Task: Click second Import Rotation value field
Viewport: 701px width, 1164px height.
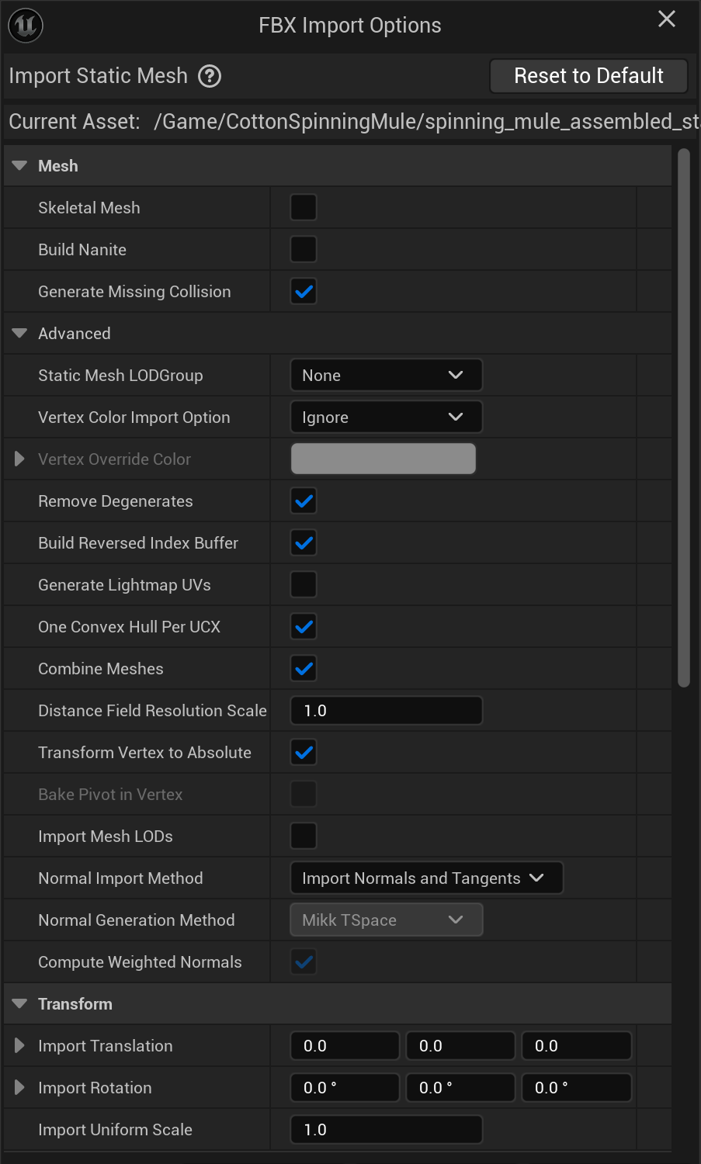Action: tap(461, 1088)
